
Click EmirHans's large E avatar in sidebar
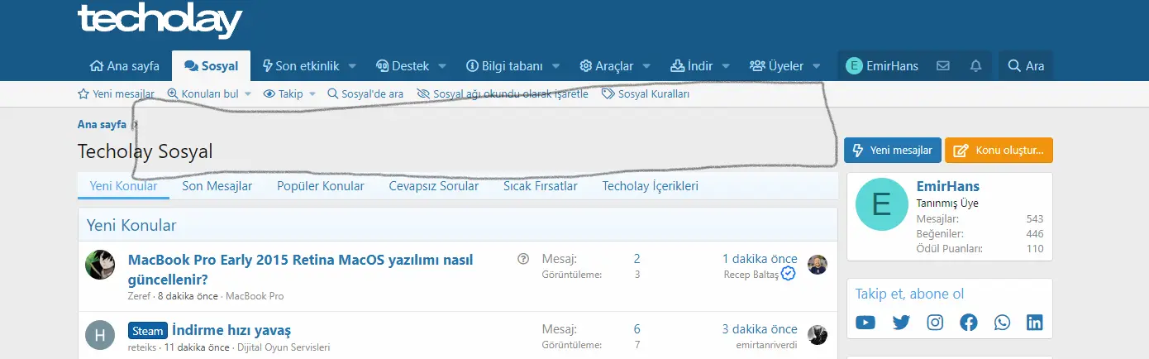(x=882, y=204)
